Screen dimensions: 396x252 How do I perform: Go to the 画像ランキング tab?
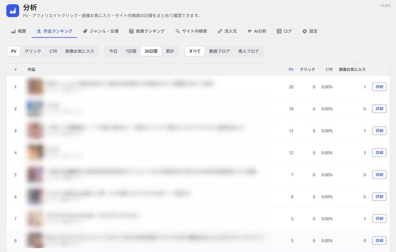pos(147,31)
